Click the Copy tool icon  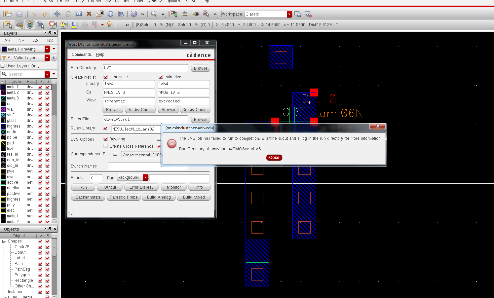click(x=68, y=14)
